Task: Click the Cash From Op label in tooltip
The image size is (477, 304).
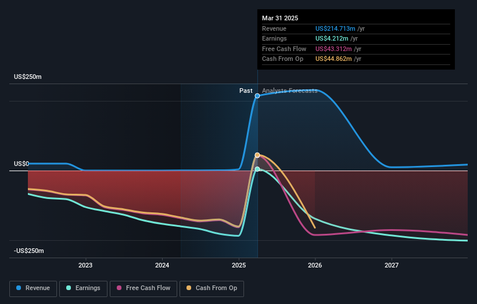Action: pyautogui.click(x=282, y=59)
